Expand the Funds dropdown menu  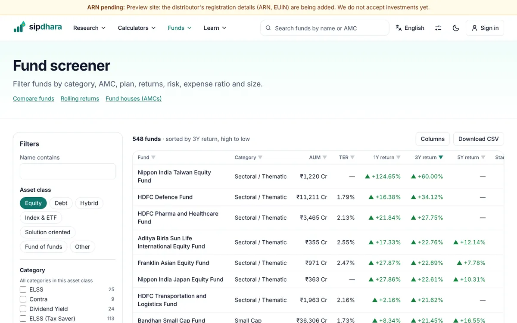180,28
